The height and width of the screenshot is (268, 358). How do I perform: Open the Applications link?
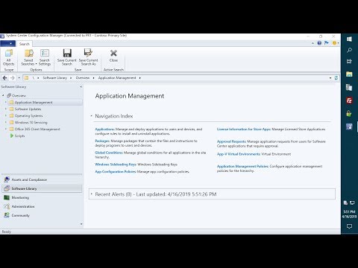point(104,129)
